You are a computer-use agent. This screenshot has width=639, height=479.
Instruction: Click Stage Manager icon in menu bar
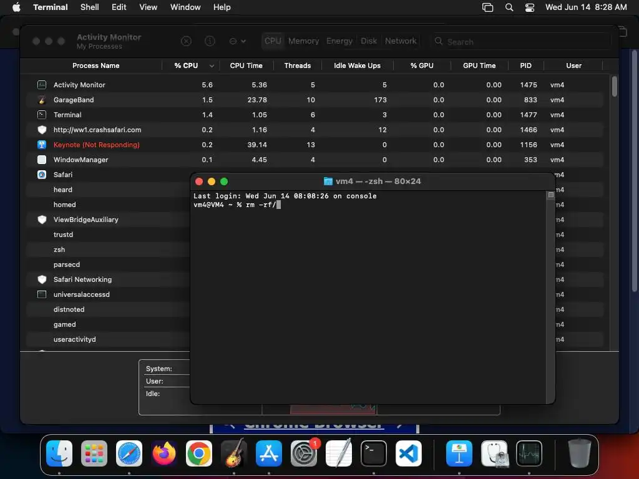(x=488, y=7)
